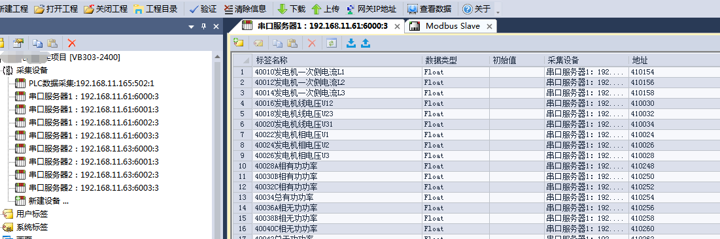The height and width of the screenshot is (239, 720).
Task: Click the edit tag icon in tag toolbar
Action: tap(258, 43)
